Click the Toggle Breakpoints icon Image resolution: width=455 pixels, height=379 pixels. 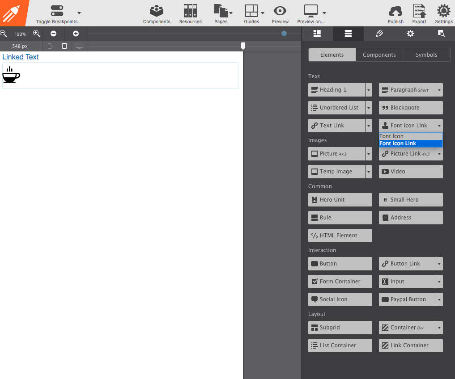pos(57,11)
